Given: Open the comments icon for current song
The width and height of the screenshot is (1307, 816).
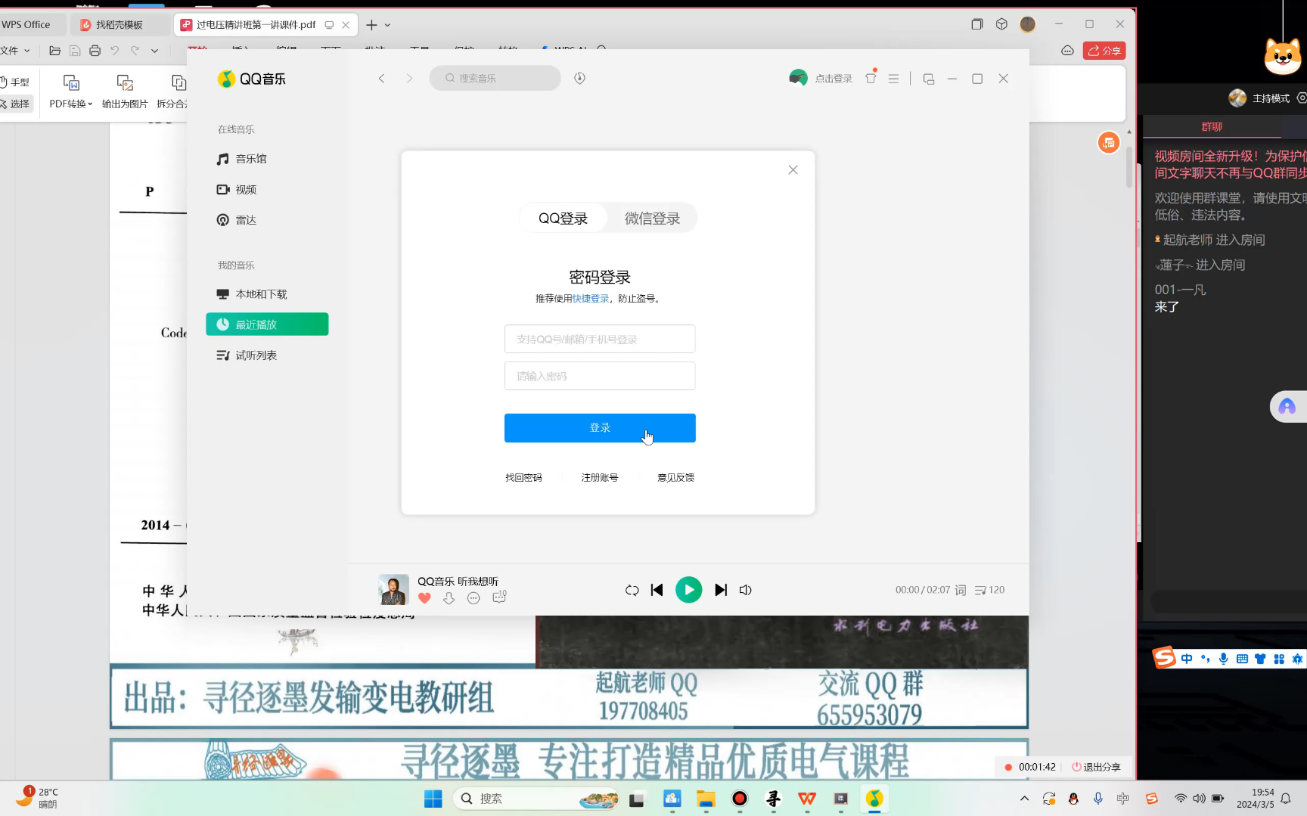Looking at the screenshot, I should tap(499, 597).
